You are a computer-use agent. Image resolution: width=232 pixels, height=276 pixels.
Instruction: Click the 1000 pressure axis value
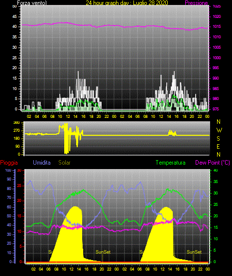pyautogui.click(x=217, y=58)
